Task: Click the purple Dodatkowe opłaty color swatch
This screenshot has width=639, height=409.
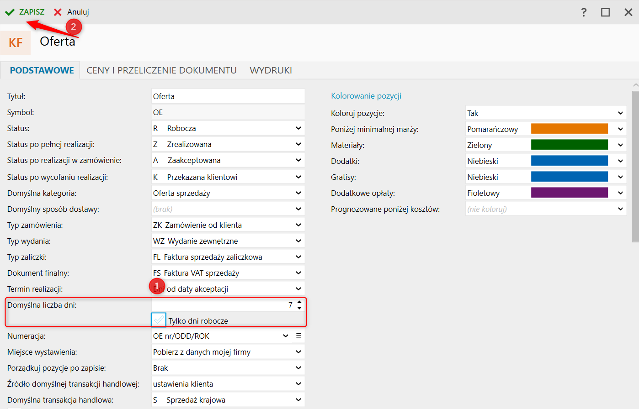Action: click(569, 193)
